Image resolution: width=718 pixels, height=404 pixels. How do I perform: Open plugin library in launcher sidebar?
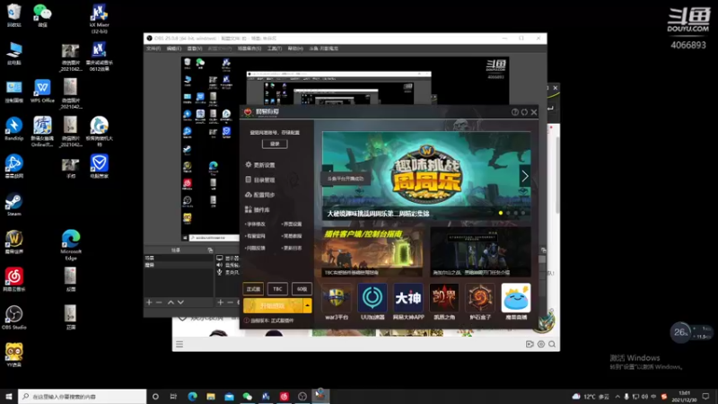tap(258, 210)
